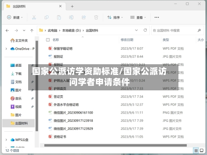
Task: Click 此电脑 in the breadcrumb
Action: coord(53,30)
